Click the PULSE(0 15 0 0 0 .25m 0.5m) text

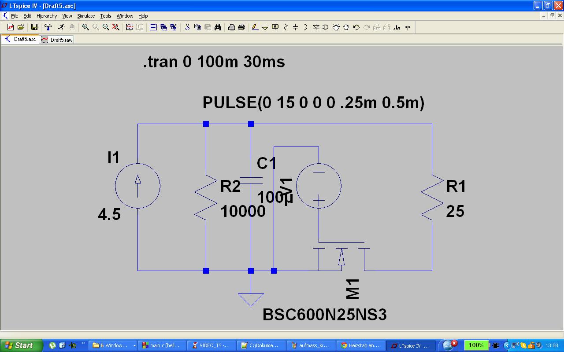pyautogui.click(x=313, y=103)
